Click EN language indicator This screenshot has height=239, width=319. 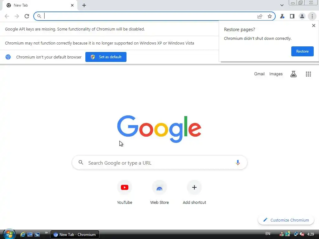point(268,234)
